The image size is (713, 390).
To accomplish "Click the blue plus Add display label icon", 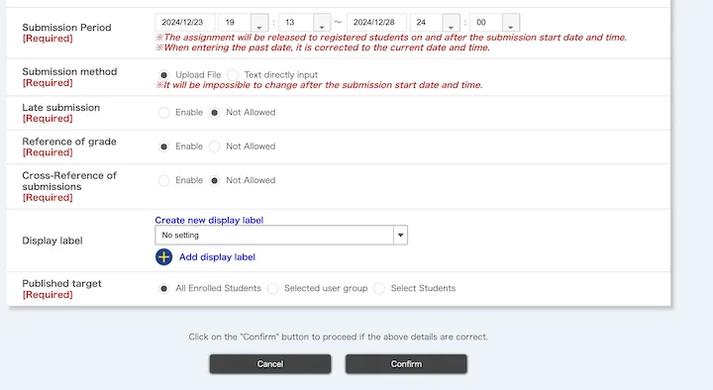I will coord(163,256).
